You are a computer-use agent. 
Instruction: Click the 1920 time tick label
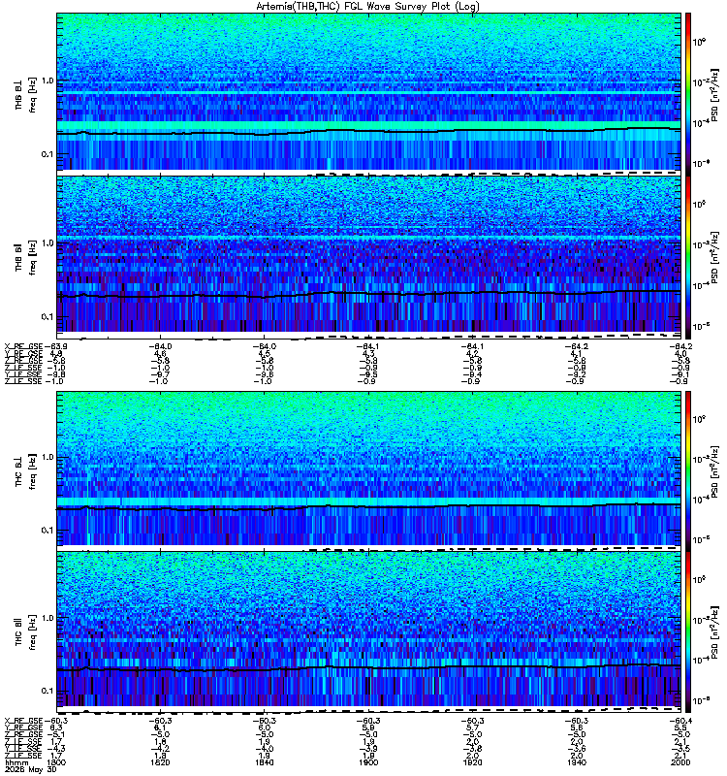(472, 762)
